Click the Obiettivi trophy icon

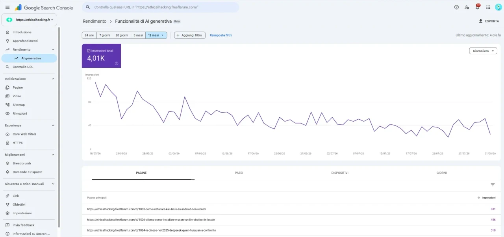[7, 204]
